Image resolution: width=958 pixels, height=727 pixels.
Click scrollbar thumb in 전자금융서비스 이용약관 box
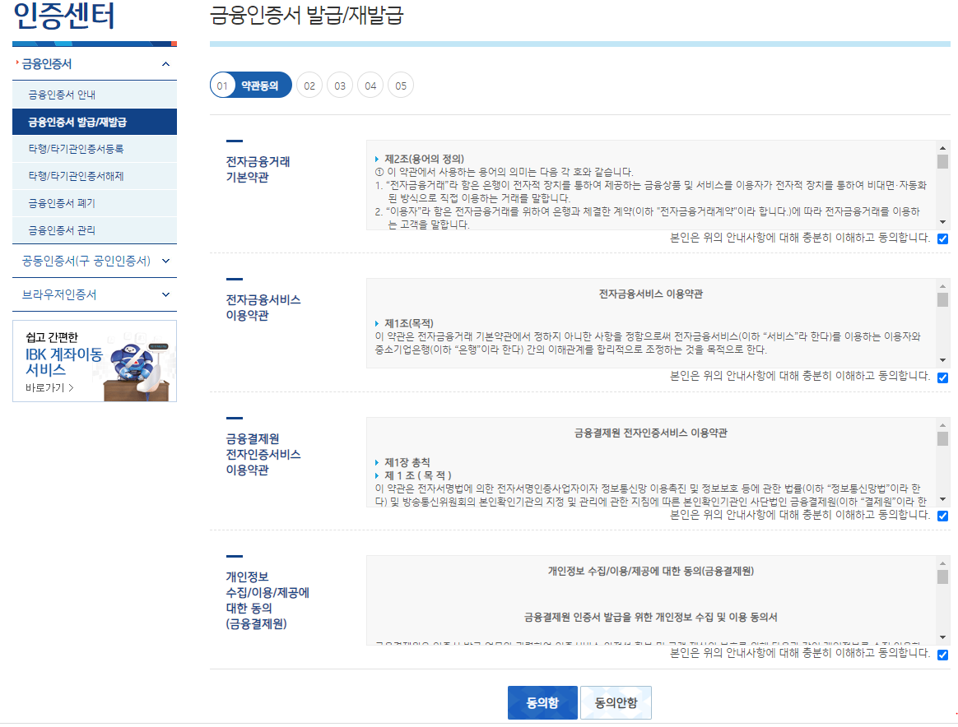(942, 299)
